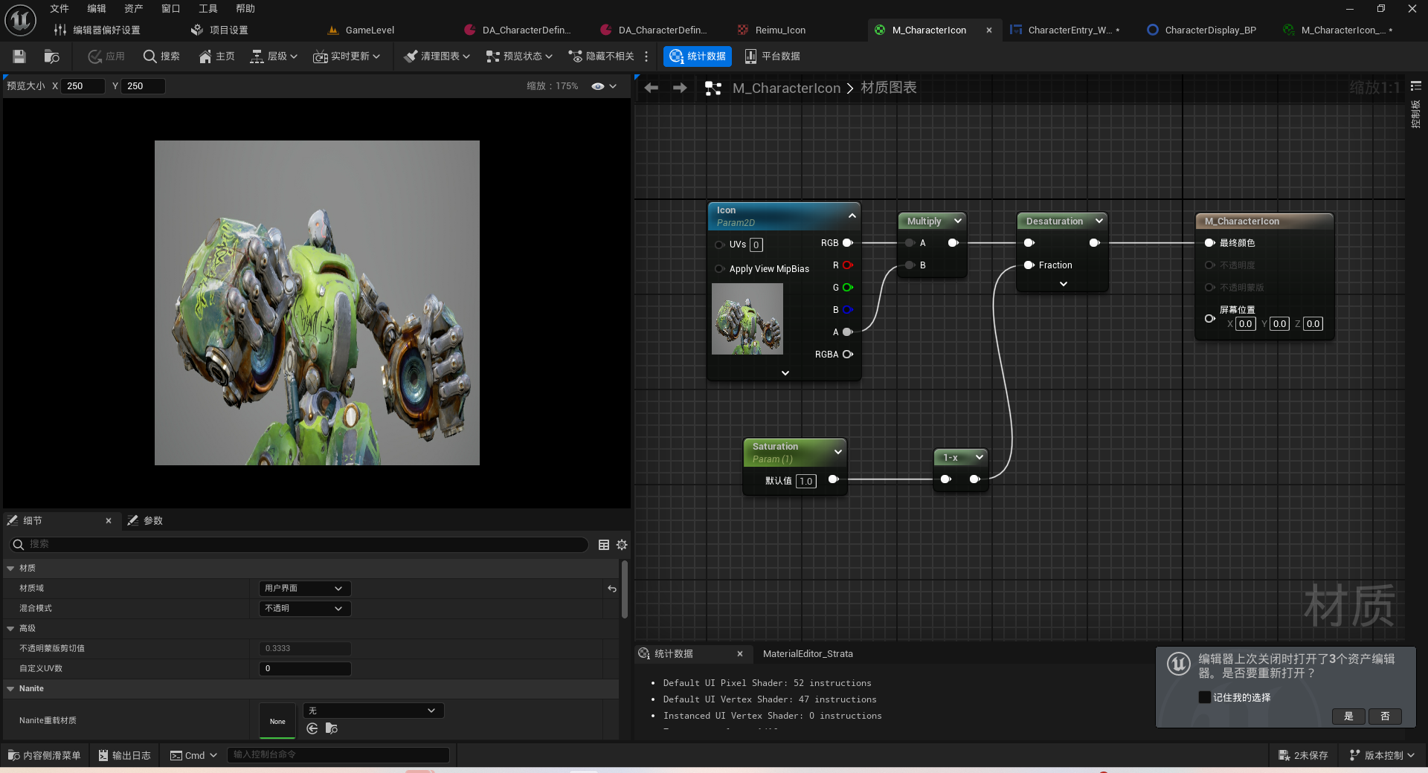Expand the Icon node bottom chevron
This screenshot has width=1428, height=773.
[x=785, y=373]
